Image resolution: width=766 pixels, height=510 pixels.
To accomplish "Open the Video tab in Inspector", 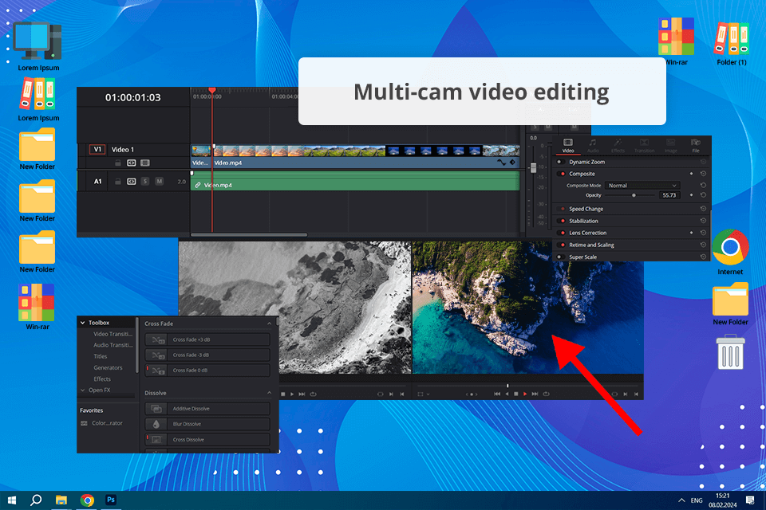I will (567, 145).
